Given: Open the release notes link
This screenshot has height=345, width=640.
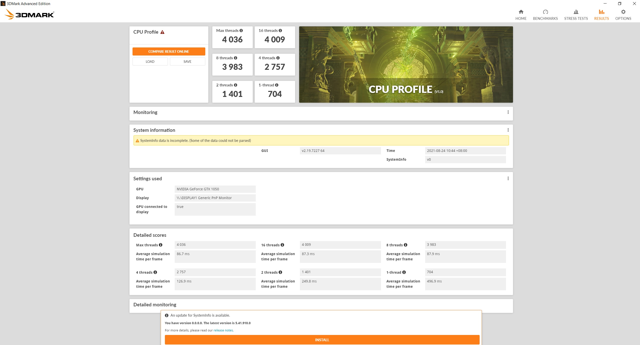Looking at the screenshot, I should pyautogui.click(x=223, y=330).
